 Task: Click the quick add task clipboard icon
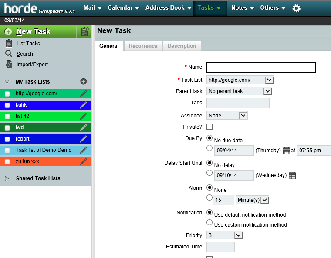click(x=84, y=31)
